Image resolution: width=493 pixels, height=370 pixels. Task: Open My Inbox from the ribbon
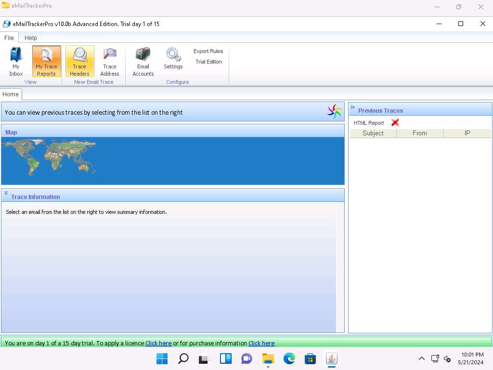click(16, 61)
